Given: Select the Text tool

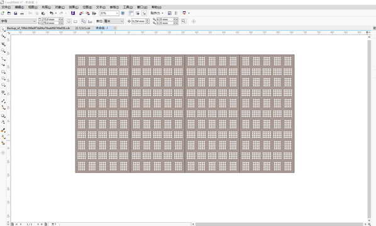Looking at the screenshot, I should pos(3,92).
